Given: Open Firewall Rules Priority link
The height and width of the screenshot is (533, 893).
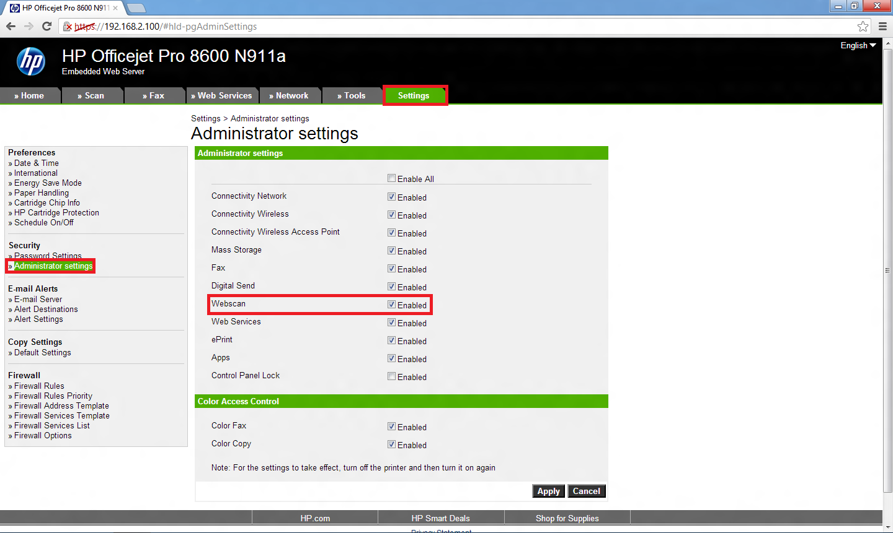Looking at the screenshot, I should tap(53, 396).
